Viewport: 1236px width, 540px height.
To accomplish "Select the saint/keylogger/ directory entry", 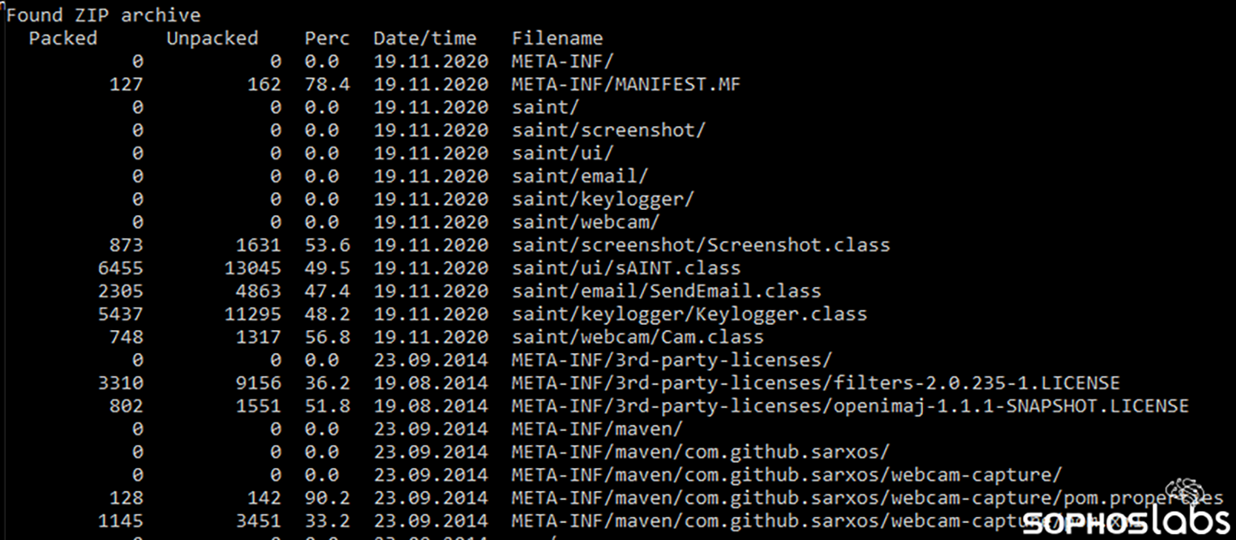I will (602, 200).
